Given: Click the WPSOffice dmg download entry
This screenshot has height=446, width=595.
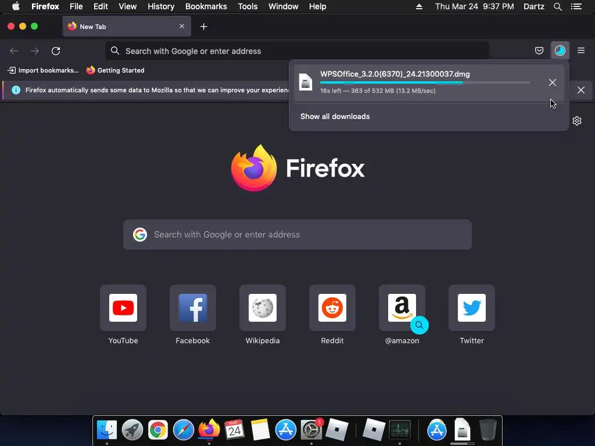Looking at the screenshot, I should [429, 82].
